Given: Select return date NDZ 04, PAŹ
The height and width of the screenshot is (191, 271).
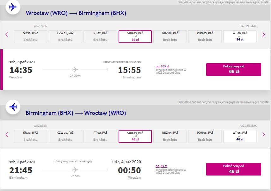Looking at the screenshot, I should click(170, 136).
